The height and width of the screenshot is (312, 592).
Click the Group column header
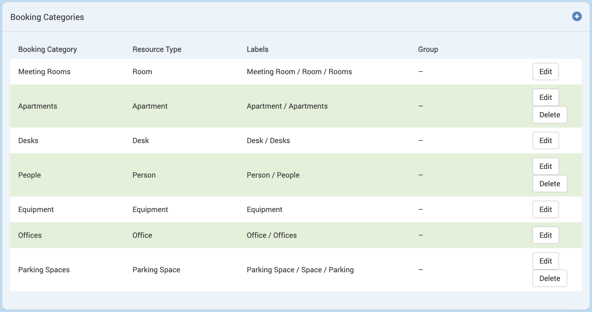pyautogui.click(x=428, y=49)
